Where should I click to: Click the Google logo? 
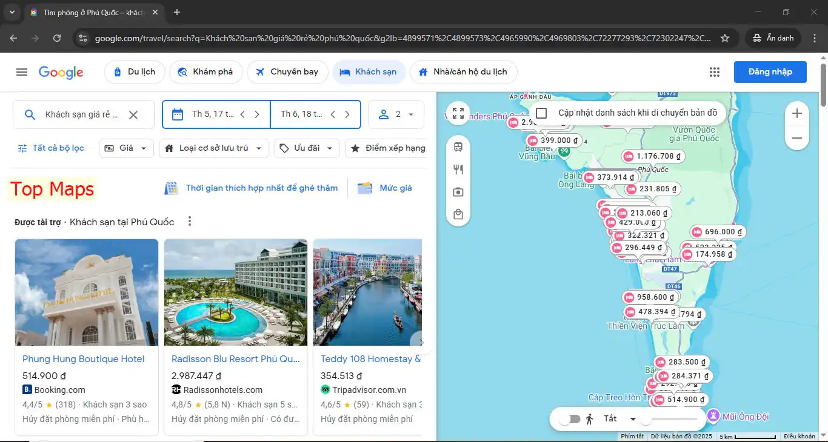pyautogui.click(x=61, y=73)
